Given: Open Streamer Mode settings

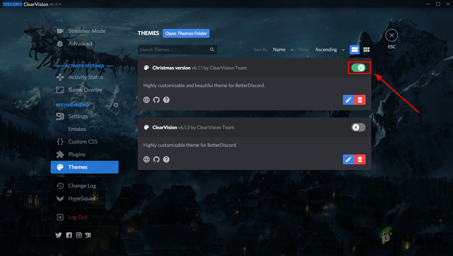Looking at the screenshot, I should (85, 31).
